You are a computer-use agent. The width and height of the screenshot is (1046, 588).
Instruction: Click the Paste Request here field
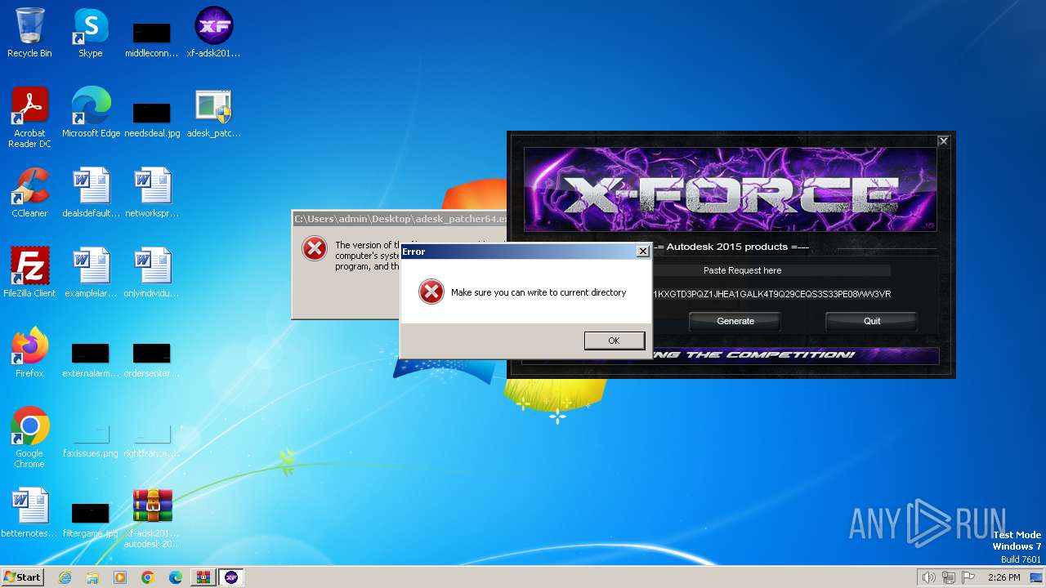point(743,270)
